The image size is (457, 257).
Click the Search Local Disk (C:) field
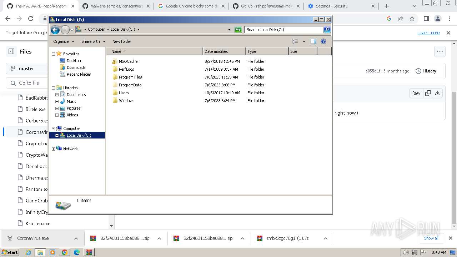click(284, 30)
